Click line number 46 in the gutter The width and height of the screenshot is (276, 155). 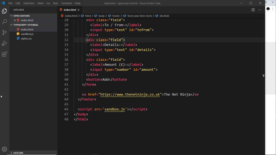coord(66,109)
